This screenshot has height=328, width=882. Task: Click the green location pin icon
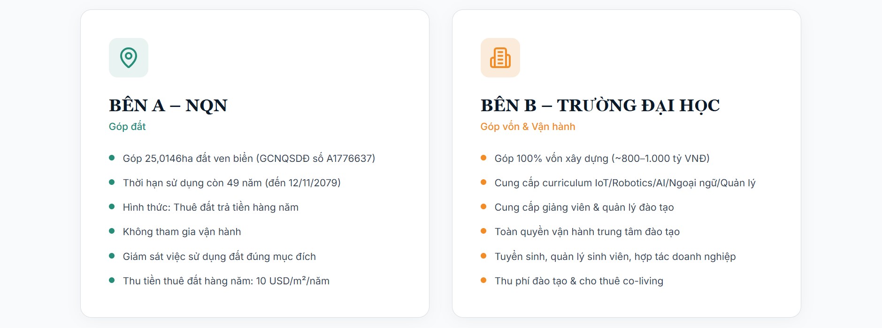[x=128, y=58]
